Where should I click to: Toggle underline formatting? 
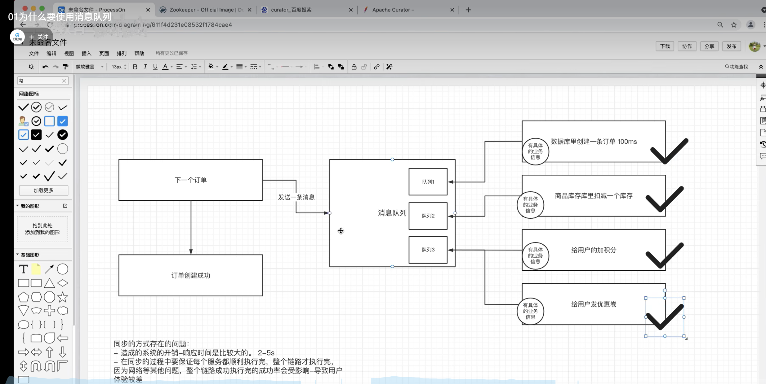pyautogui.click(x=155, y=67)
